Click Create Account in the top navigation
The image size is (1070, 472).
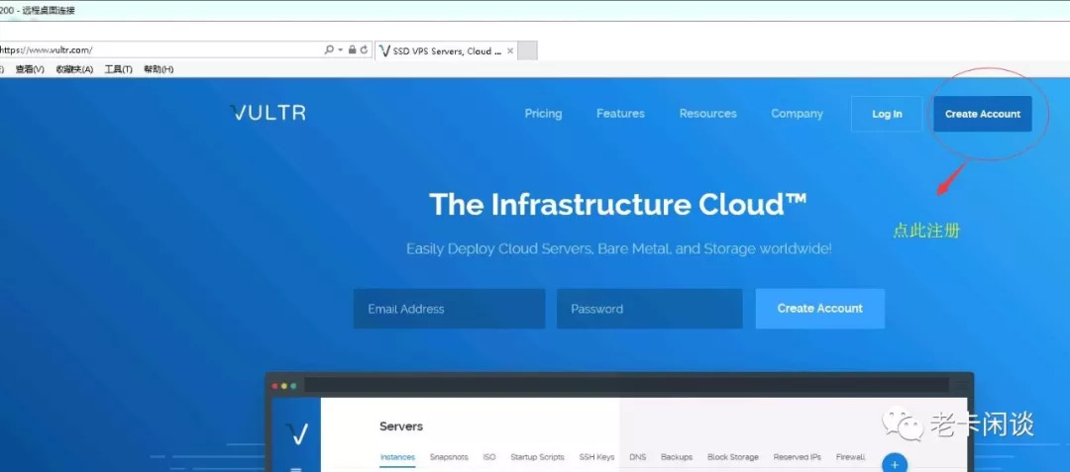pyautogui.click(x=983, y=114)
